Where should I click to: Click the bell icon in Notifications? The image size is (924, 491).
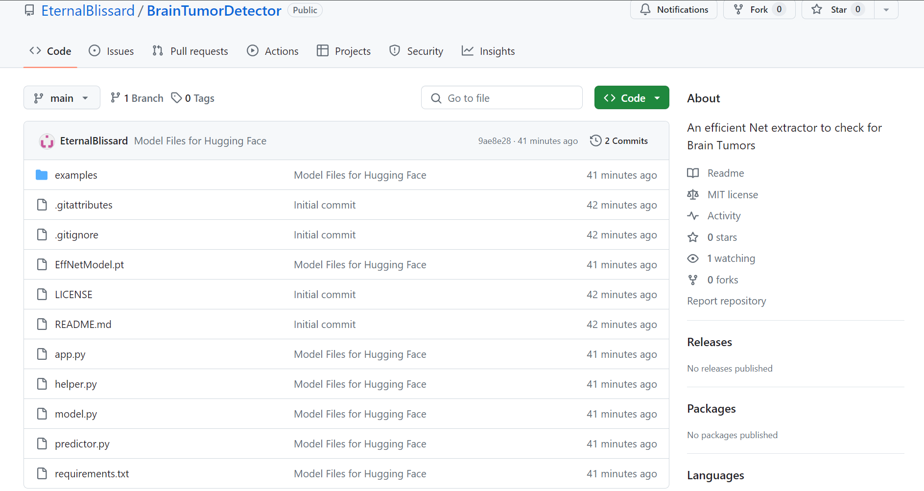(645, 9)
